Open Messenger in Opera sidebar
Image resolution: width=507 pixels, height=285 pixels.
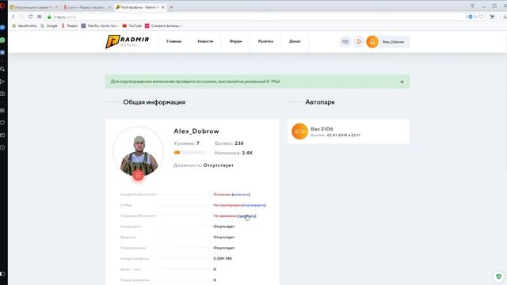tap(2, 28)
